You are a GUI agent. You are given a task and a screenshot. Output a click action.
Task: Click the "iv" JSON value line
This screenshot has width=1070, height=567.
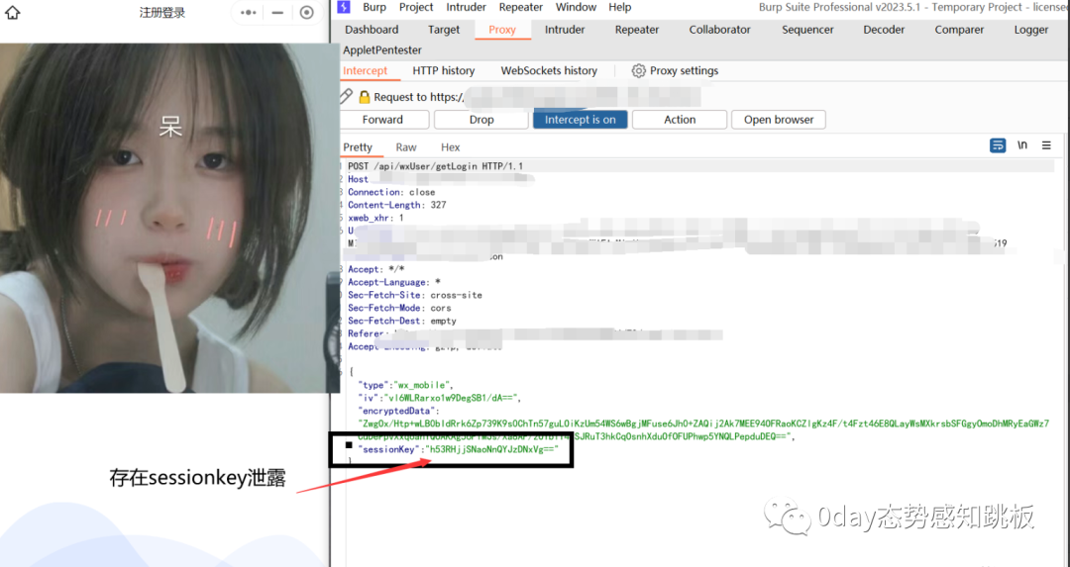(440, 398)
